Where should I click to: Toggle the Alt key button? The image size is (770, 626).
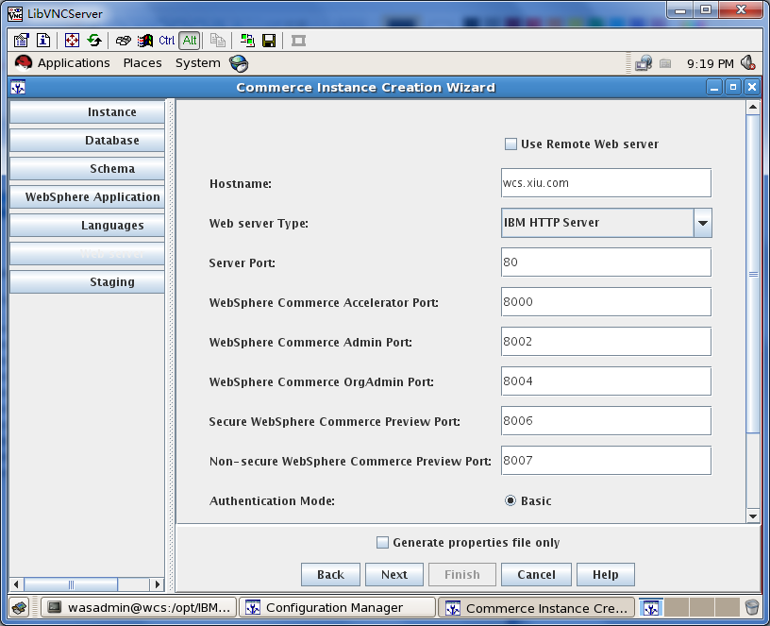point(190,41)
